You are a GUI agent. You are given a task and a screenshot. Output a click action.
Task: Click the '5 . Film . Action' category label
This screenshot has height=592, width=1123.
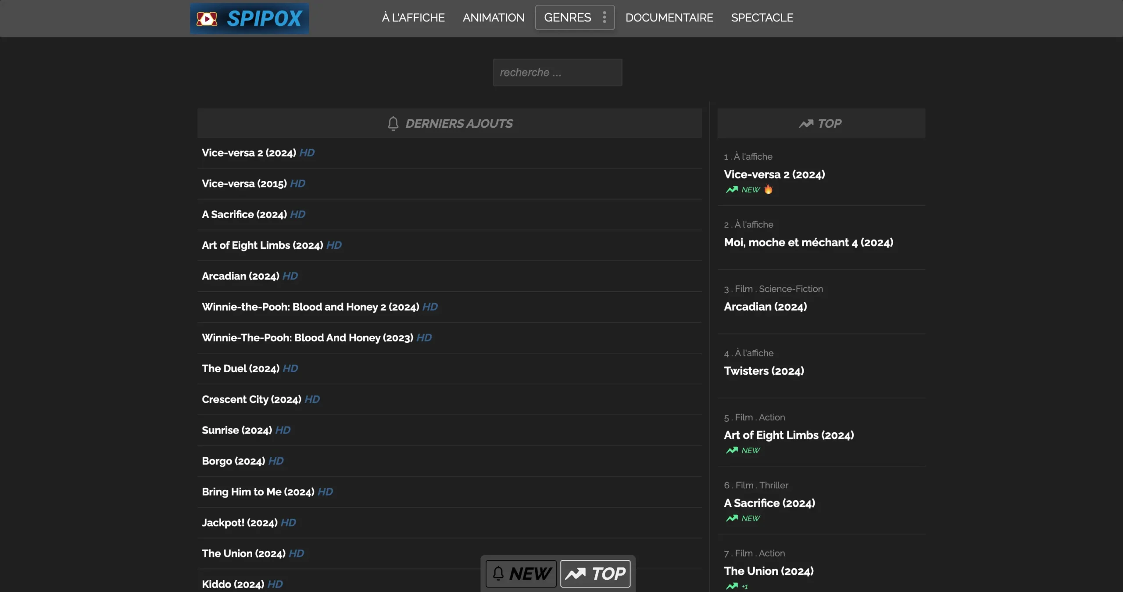755,417
